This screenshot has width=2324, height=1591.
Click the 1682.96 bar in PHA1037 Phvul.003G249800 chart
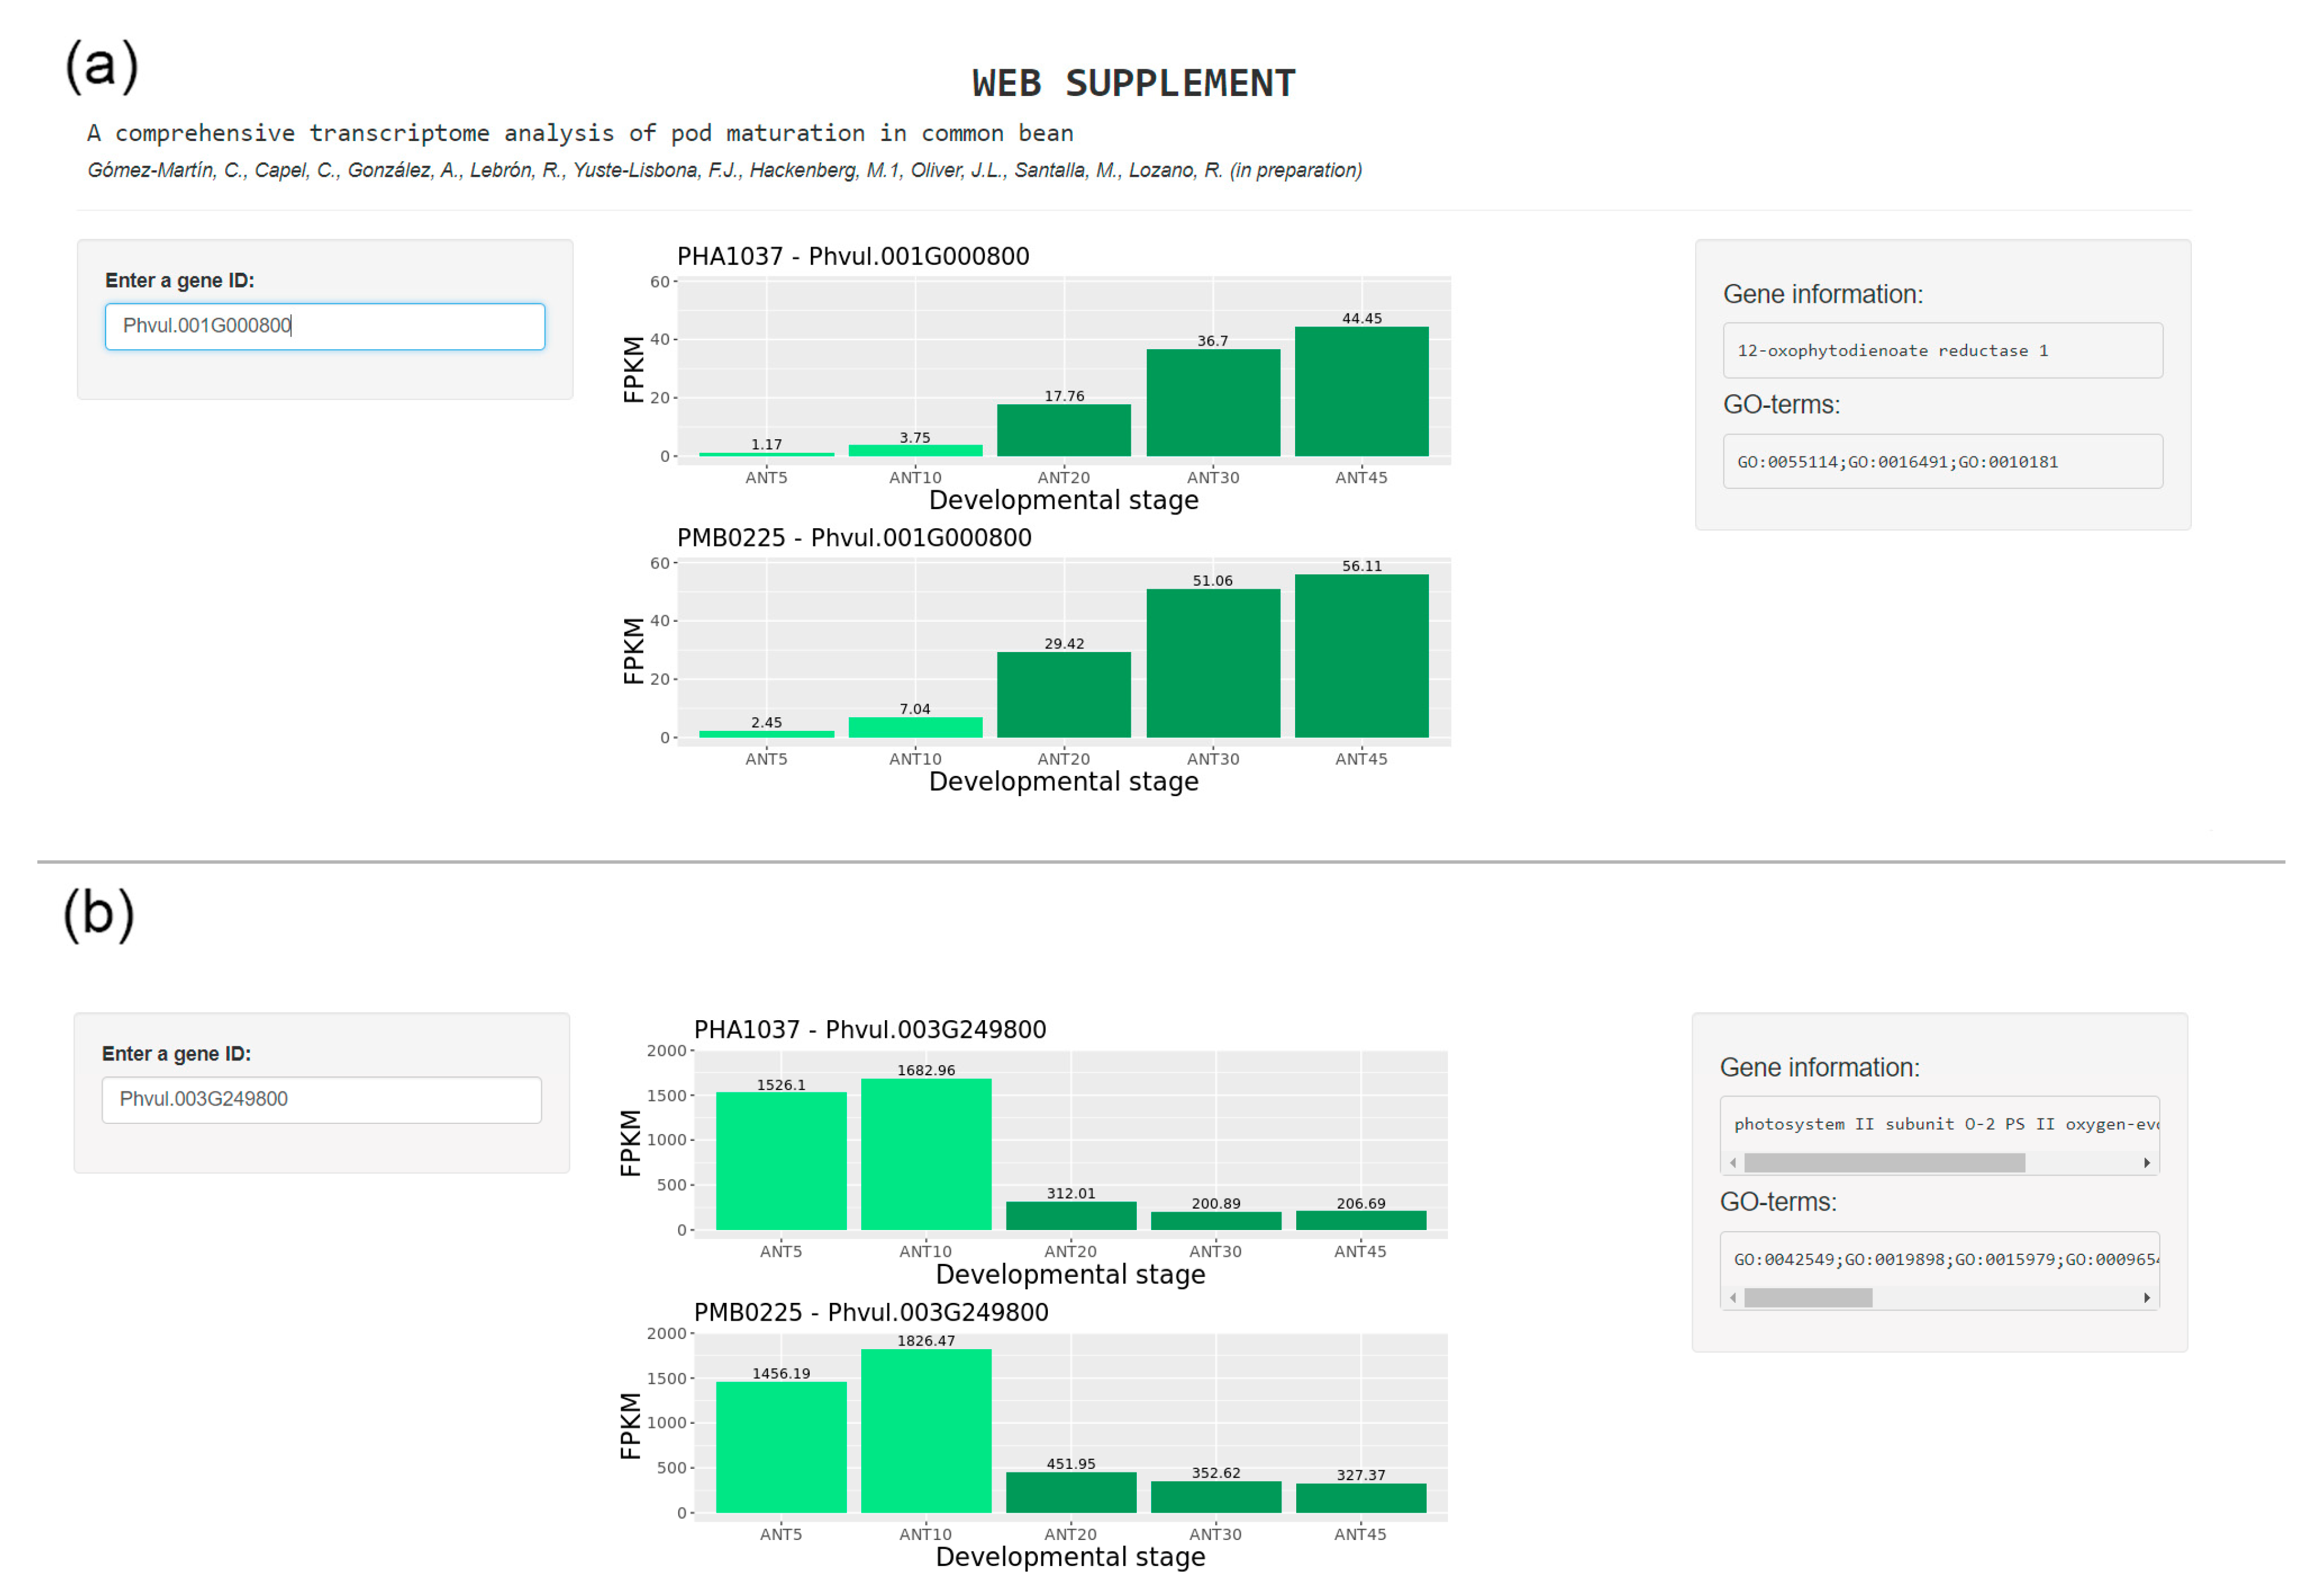(926, 1155)
